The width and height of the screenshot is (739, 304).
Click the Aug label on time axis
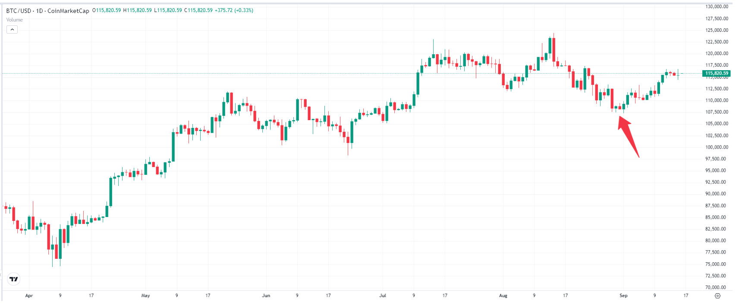503,296
